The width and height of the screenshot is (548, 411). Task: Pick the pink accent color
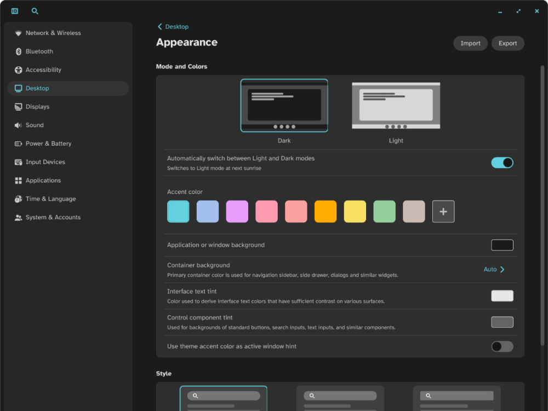(267, 212)
